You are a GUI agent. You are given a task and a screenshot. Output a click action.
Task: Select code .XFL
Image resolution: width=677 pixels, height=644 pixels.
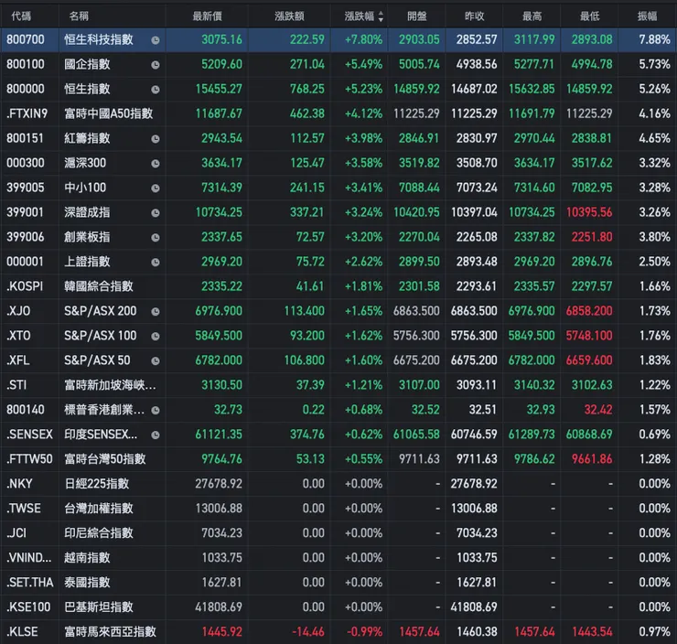point(18,360)
